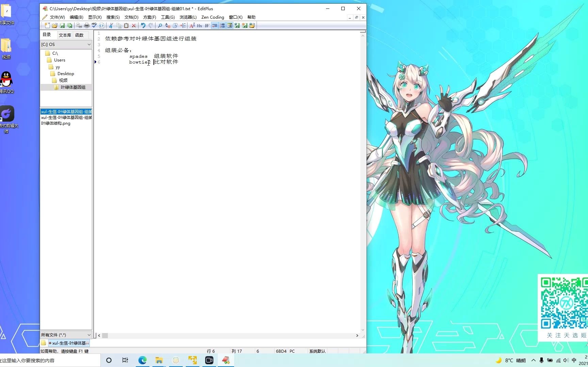
Task: Open 叶绿体结构.png in file list
Action: point(56,123)
